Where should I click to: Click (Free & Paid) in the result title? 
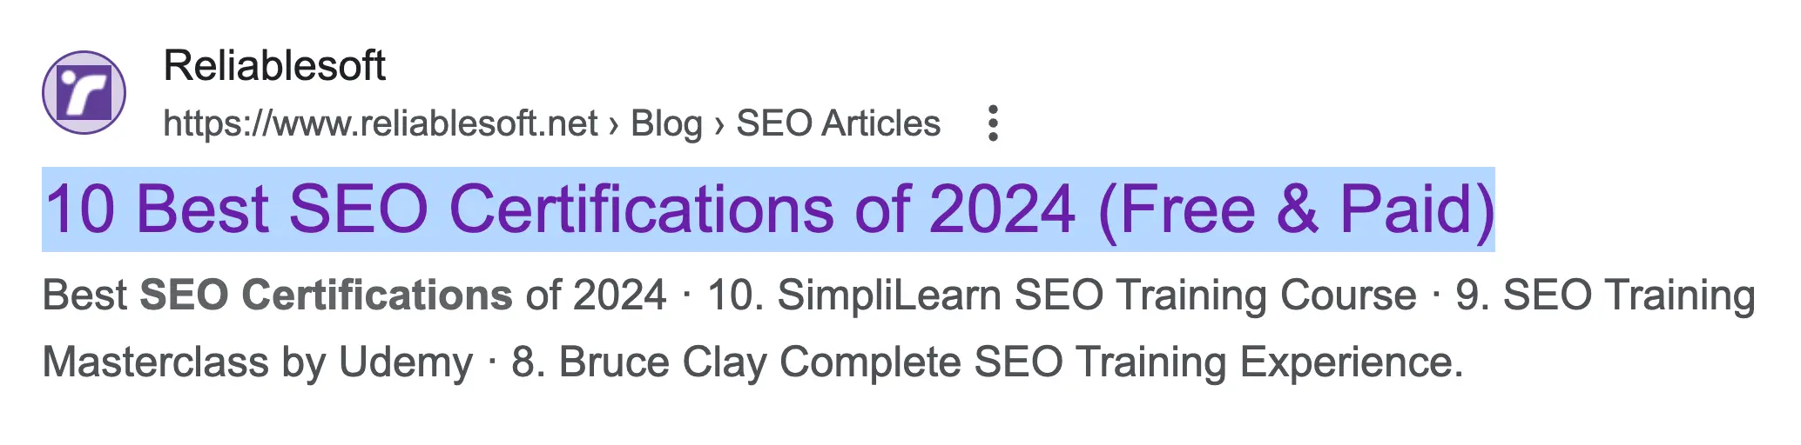[1296, 209]
